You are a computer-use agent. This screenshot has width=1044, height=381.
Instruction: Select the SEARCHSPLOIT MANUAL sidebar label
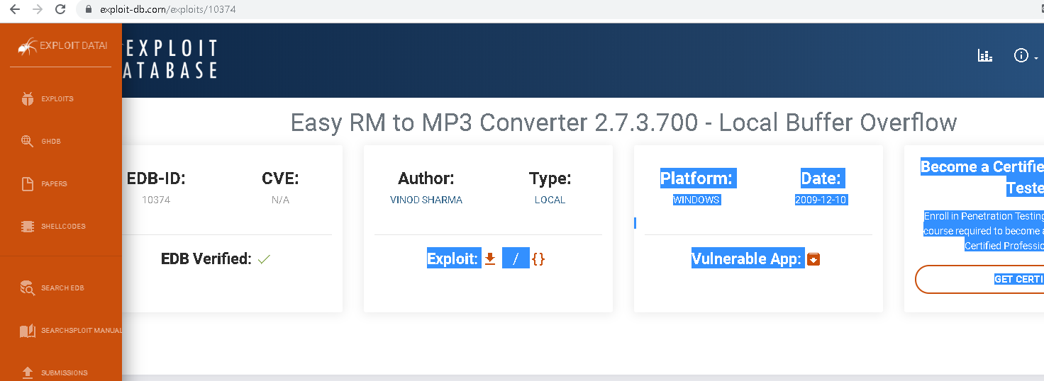pyautogui.click(x=82, y=331)
